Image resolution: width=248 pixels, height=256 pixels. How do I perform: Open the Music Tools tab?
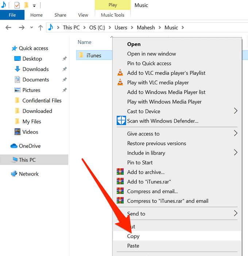tap(113, 15)
